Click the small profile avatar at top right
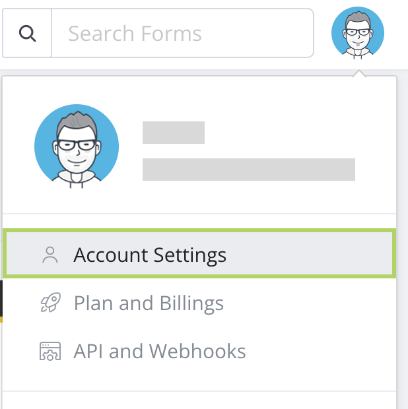This screenshot has height=409, width=408. pos(357,33)
